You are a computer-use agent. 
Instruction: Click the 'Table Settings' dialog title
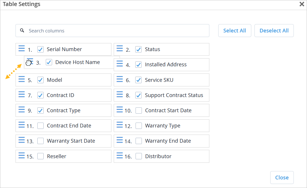tap(22, 4)
